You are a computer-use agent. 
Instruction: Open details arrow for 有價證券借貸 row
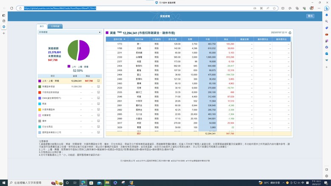(x=98, y=86)
